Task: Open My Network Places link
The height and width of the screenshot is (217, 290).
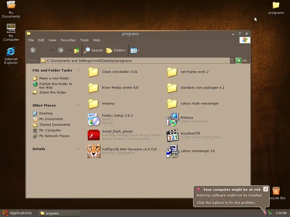Action: pos(51,136)
